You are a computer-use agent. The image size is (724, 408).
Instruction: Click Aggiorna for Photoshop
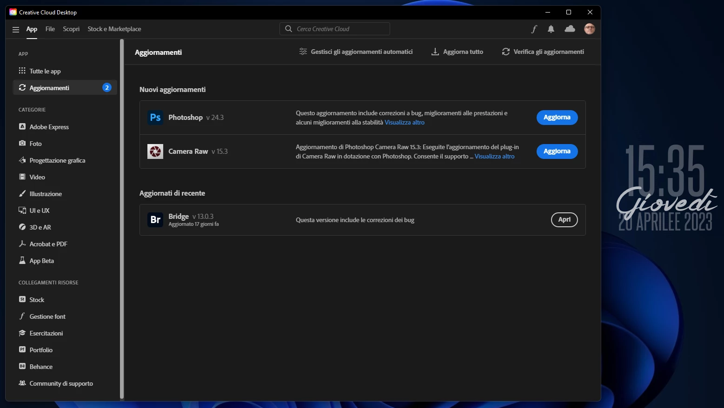(x=557, y=118)
